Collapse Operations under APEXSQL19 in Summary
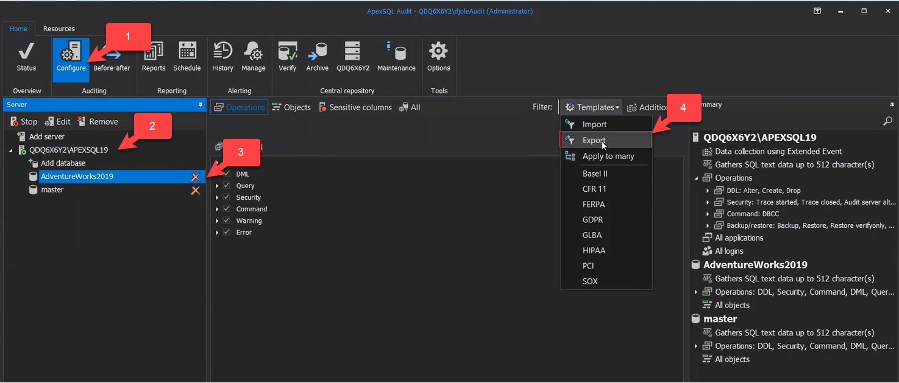This screenshot has width=899, height=383. (697, 178)
